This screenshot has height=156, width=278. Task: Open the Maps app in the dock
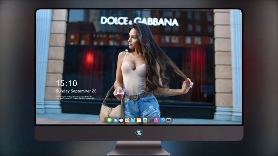coord(127,121)
